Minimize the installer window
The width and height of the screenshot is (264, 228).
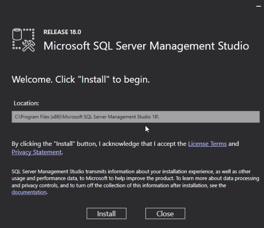[x=258, y=6]
